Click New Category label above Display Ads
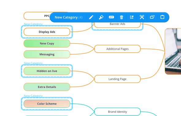 33,24
